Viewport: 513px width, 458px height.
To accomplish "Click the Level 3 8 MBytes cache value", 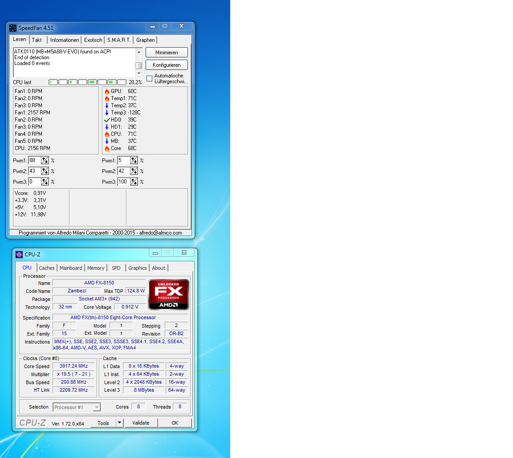I will point(144,390).
